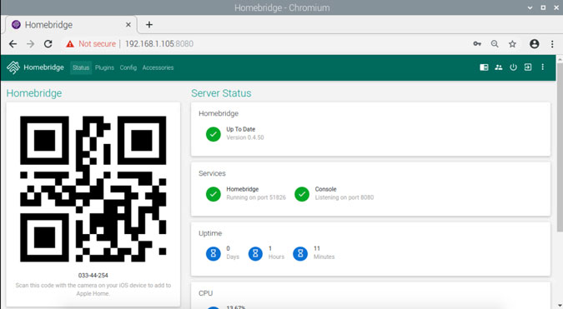
Task: Open the Chromium profile avatar icon
Action: click(535, 44)
